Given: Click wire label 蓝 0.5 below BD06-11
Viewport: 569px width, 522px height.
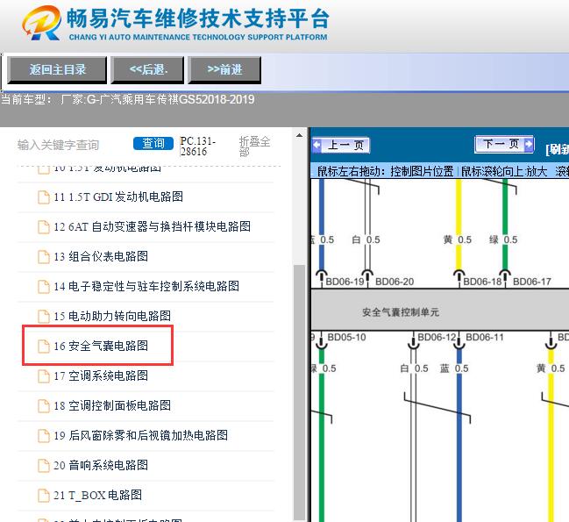Looking at the screenshot, I should [454, 368].
